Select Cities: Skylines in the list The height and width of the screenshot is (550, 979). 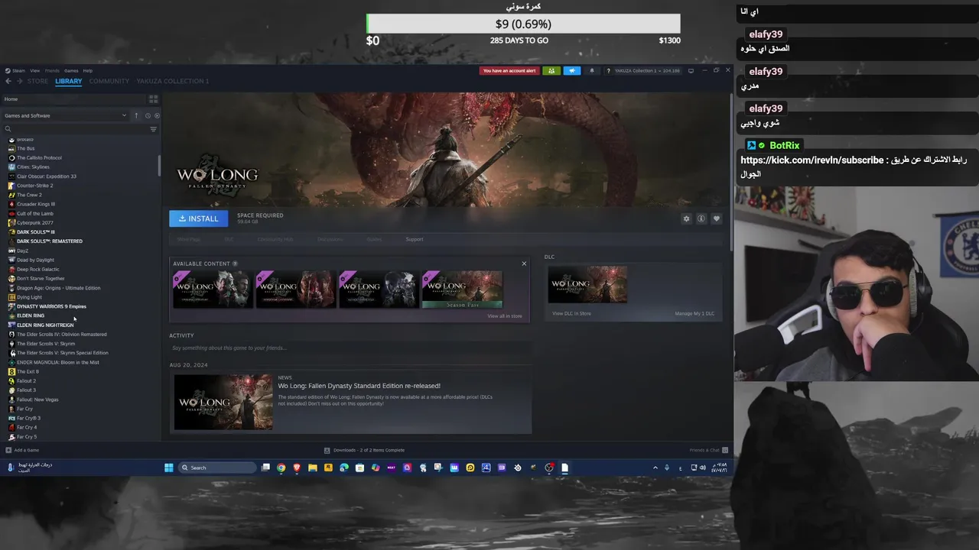click(x=33, y=167)
